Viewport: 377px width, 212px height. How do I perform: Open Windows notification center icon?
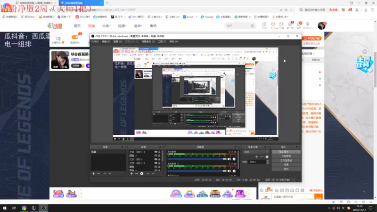(370, 208)
